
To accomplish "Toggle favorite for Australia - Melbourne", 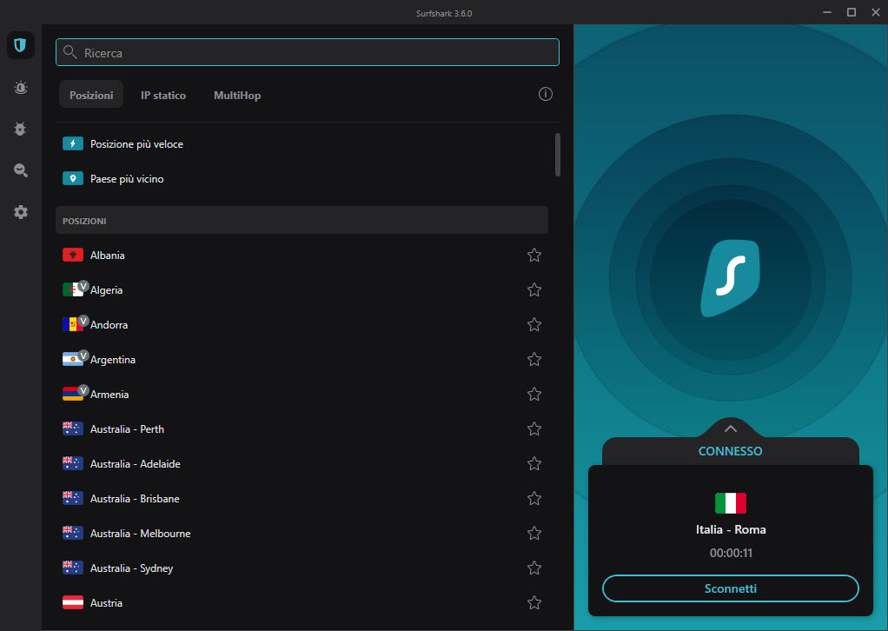I will click(534, 533).
